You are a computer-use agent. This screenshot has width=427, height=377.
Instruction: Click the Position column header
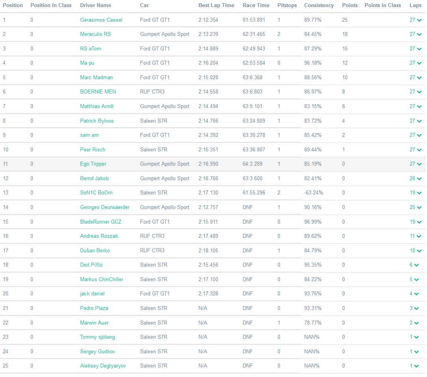click(x=13, y=6)
